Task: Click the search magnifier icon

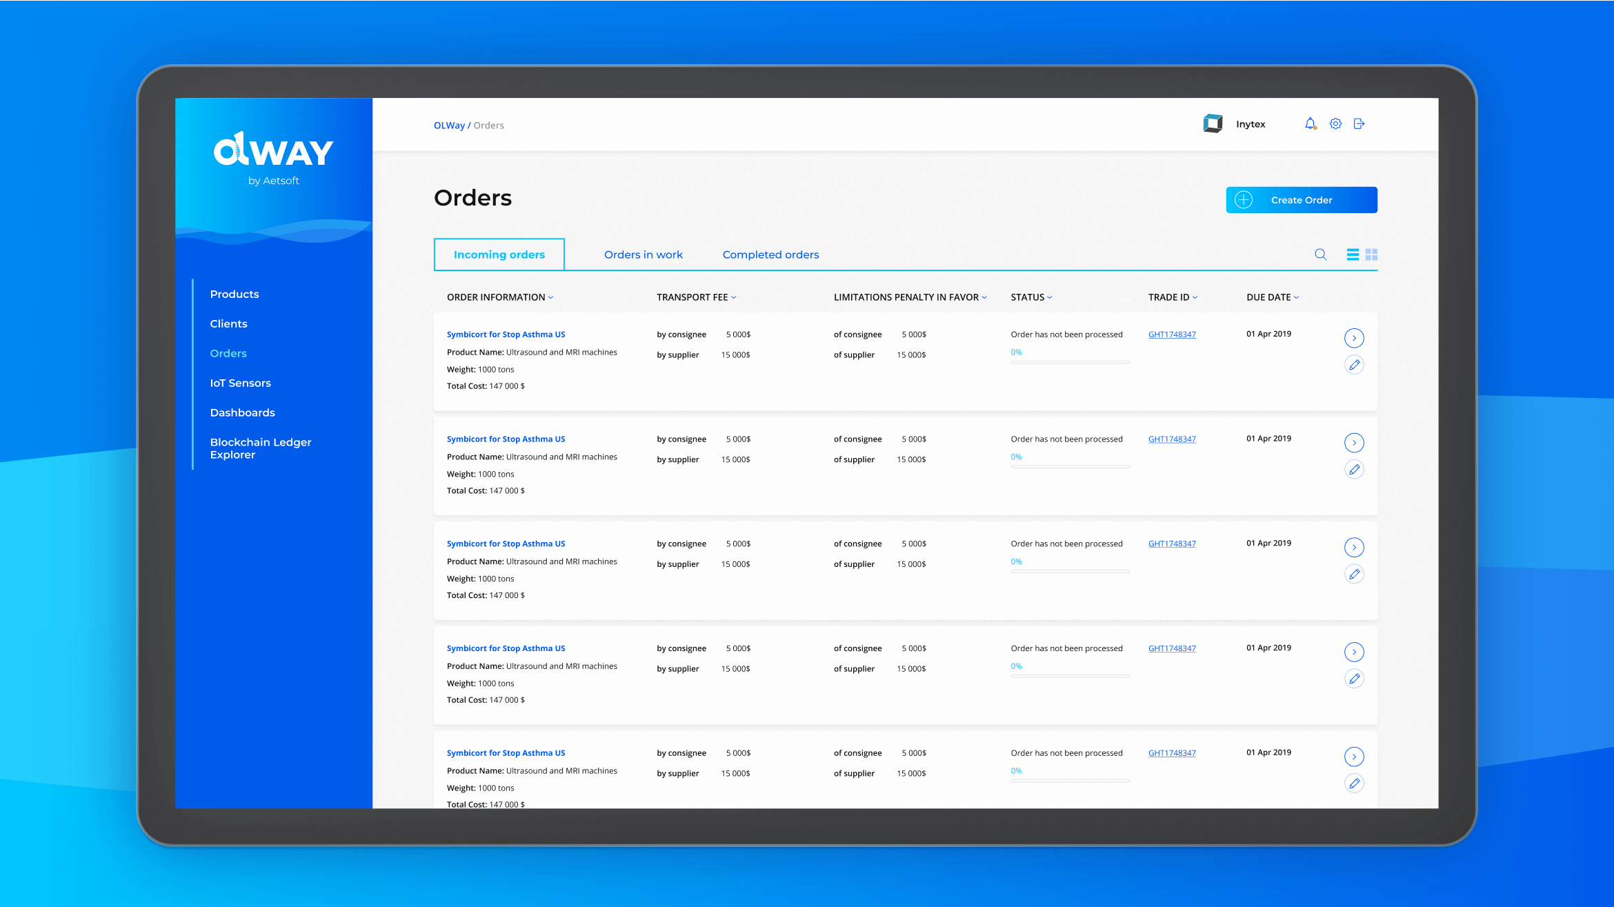Action: point(1320,255)
